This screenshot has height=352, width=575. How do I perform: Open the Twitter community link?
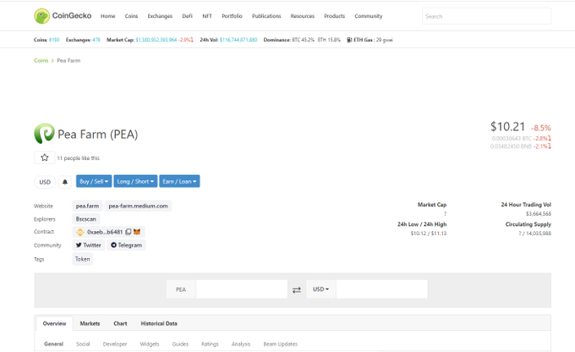89,245
